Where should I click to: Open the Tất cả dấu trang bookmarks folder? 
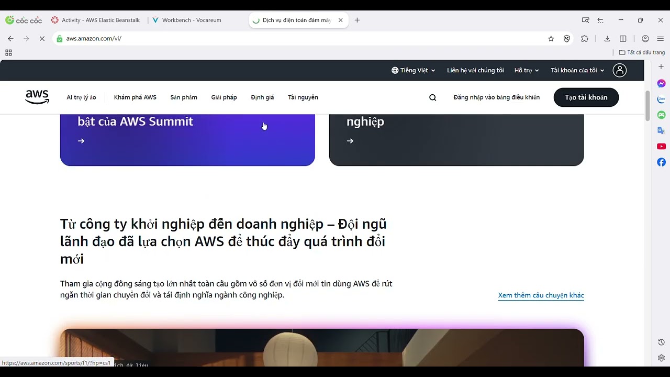642,52
